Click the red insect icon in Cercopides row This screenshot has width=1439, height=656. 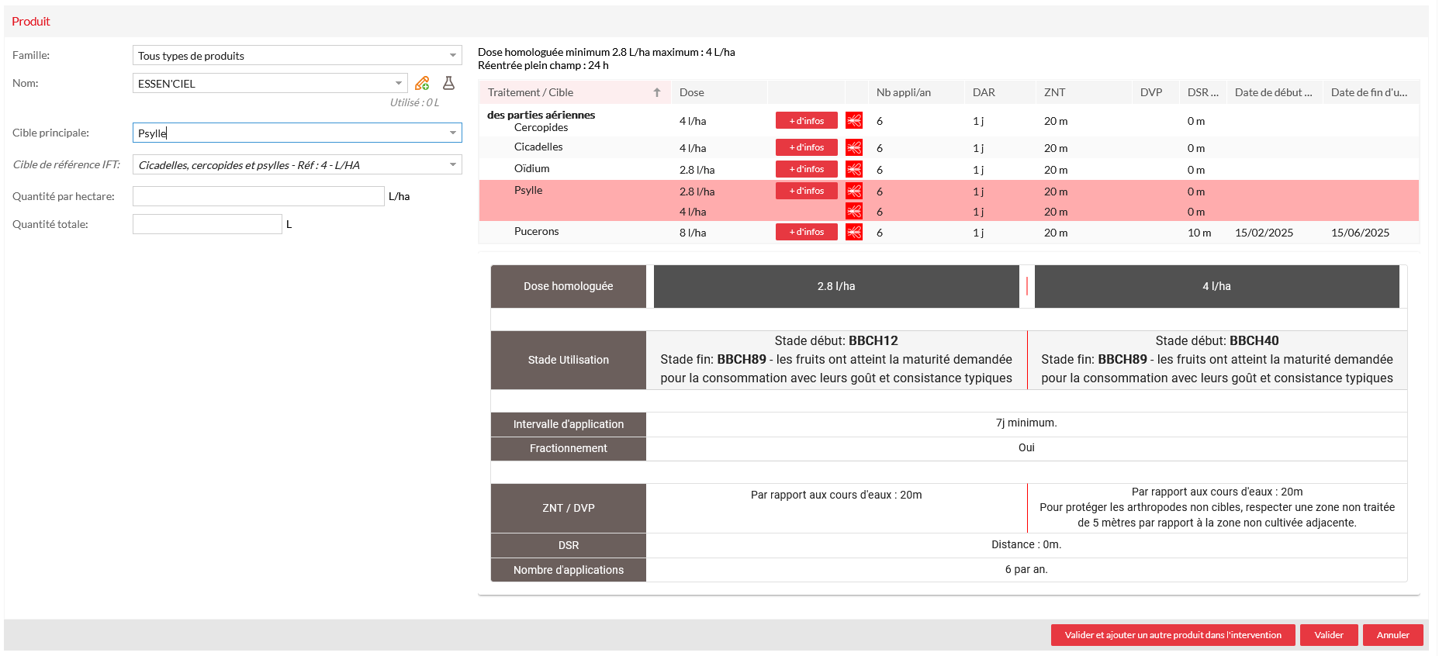(854, 121)
